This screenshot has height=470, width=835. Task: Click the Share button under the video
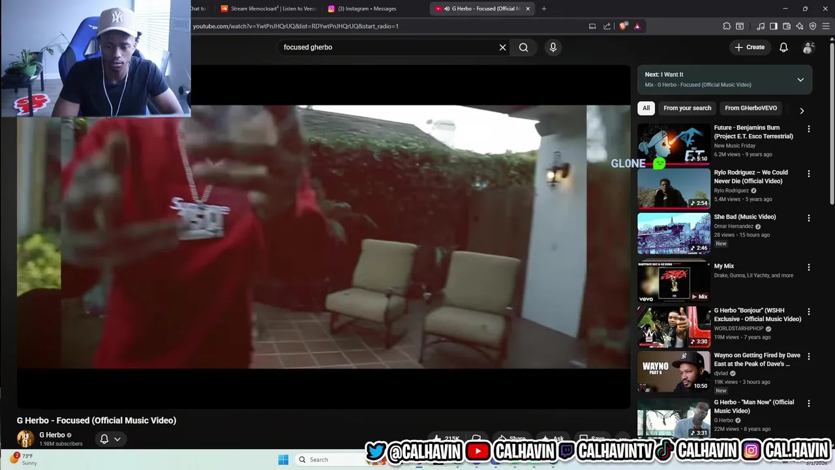pyautogui.click(x=512, y=439)
